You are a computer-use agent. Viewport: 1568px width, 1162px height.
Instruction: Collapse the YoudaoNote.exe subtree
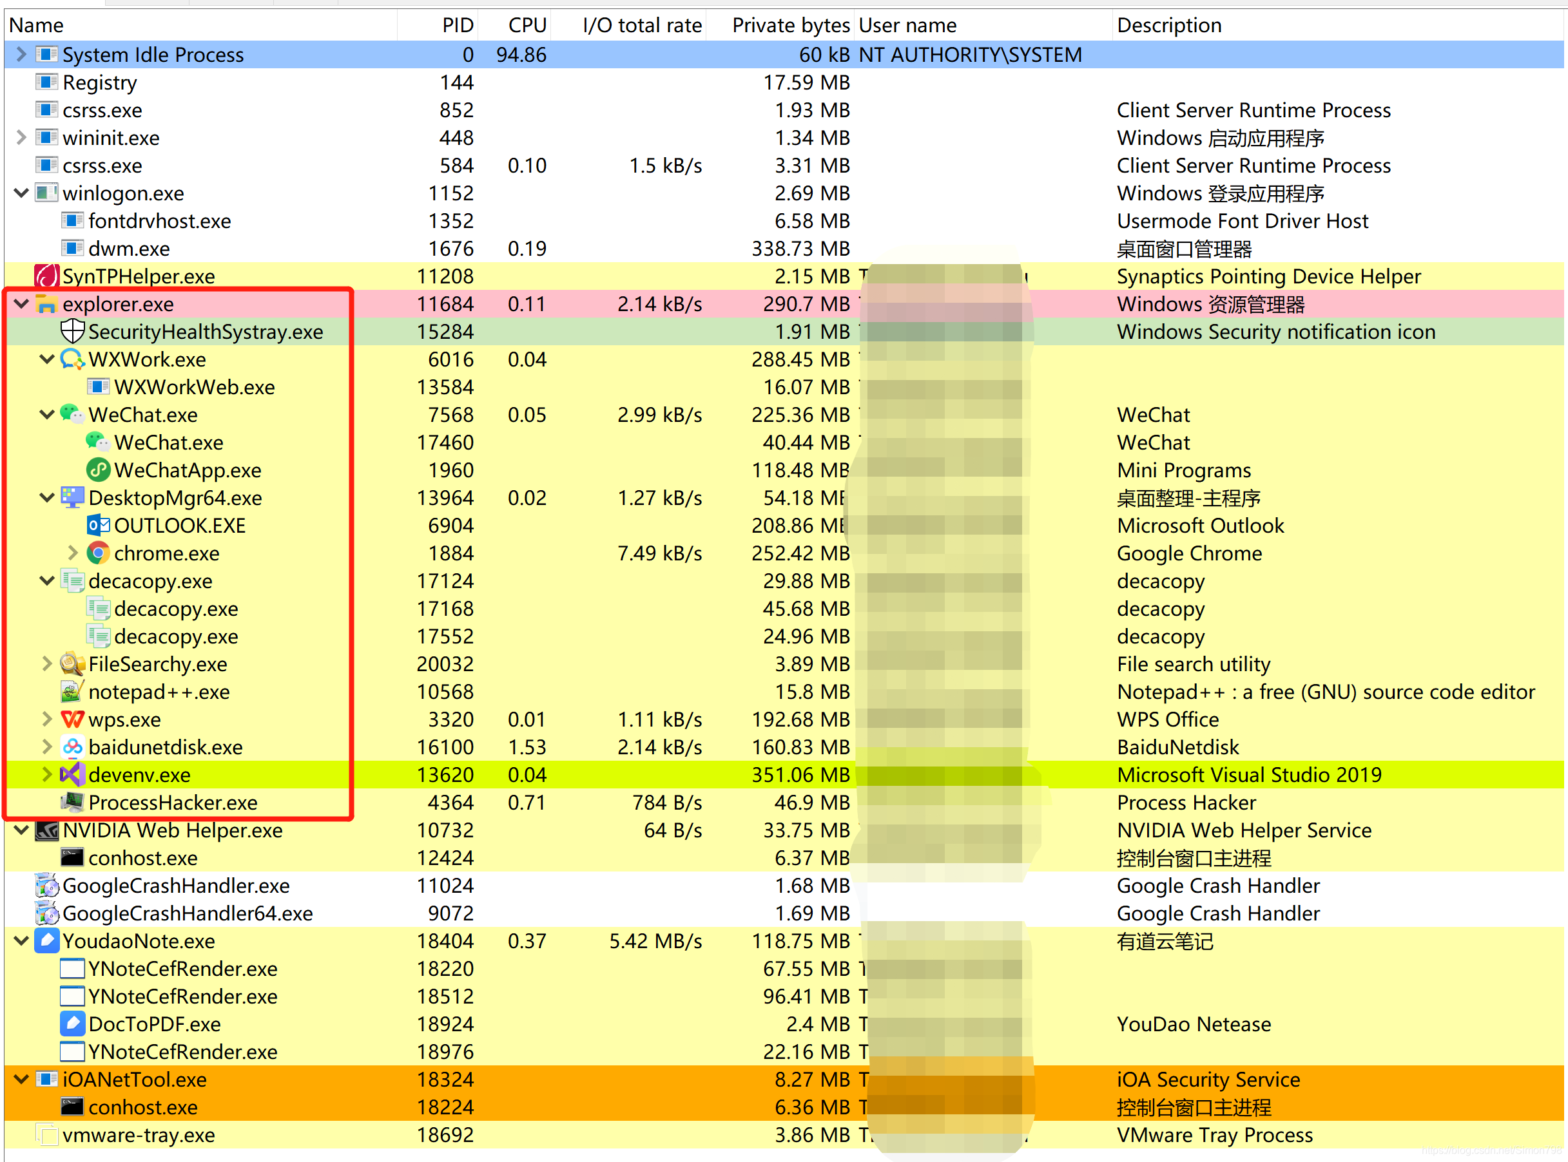[21, 941]
